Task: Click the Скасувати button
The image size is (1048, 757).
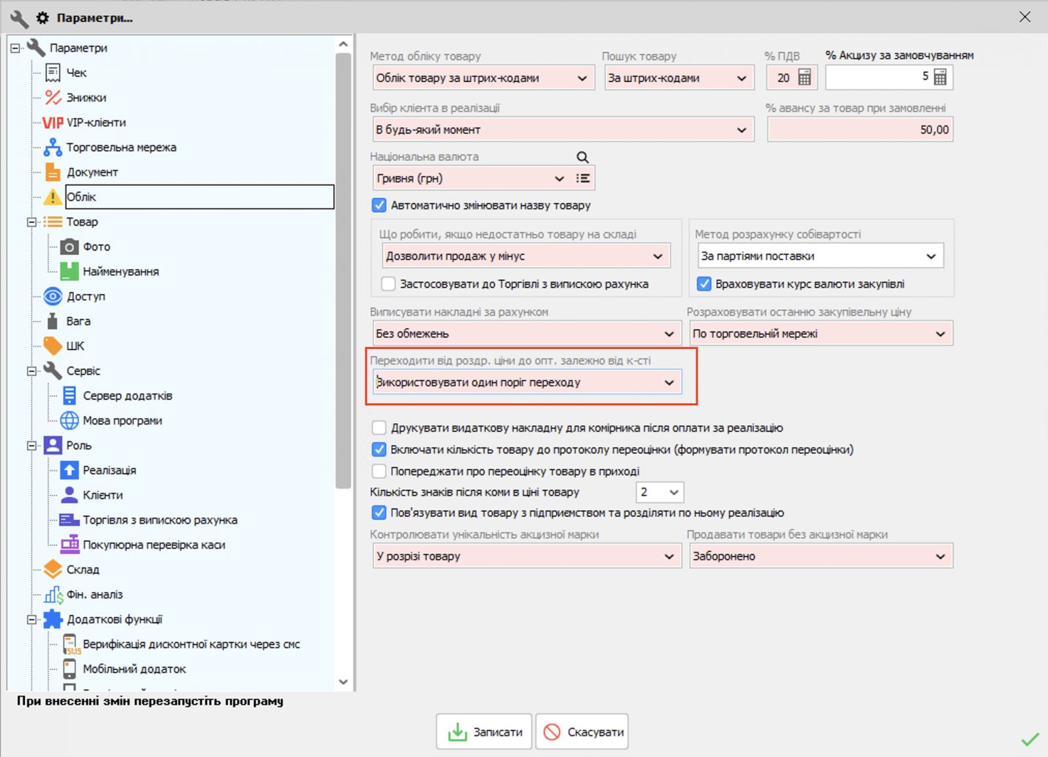Action: point(582,731)
